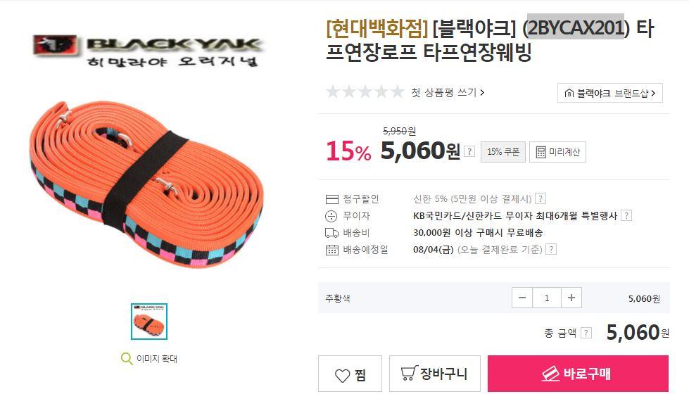This screenshot has width=689, height=413.
Task: Click the five-star rating display
Action: (365, 92)
